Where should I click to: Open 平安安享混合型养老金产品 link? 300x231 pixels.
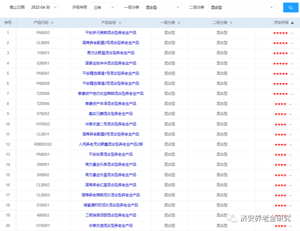[111, 155]
